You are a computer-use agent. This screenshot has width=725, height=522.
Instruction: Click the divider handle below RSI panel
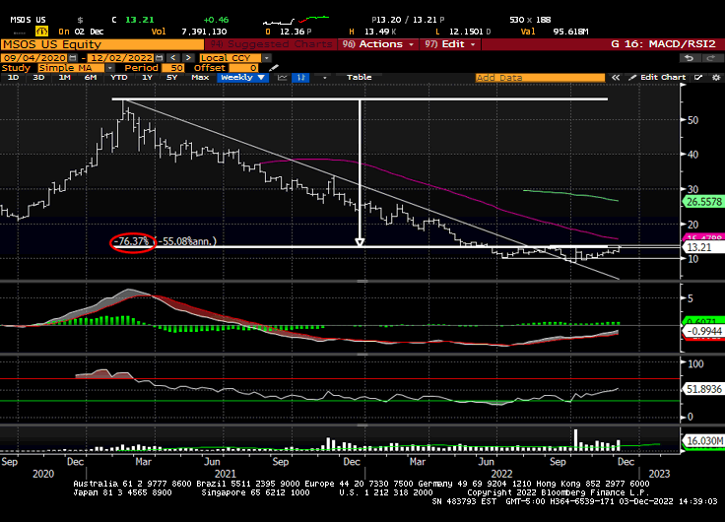(x=362, y=424)
